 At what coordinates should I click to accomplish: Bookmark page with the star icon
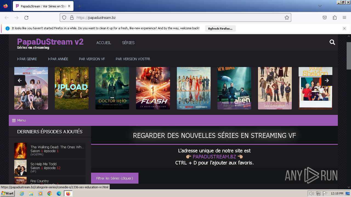click(287, 18)
